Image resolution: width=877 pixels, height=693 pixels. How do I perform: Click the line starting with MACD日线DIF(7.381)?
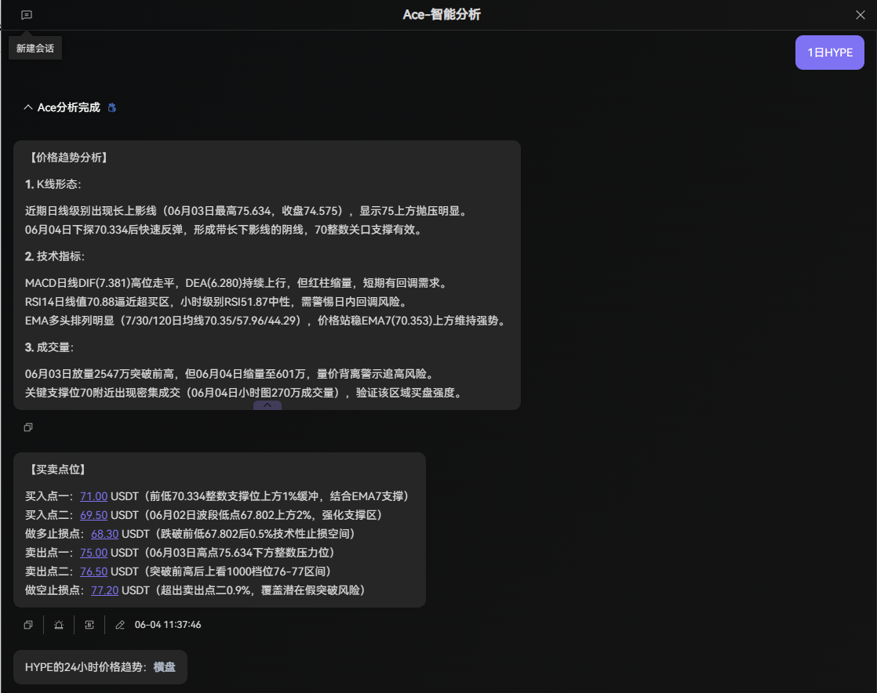238,283
